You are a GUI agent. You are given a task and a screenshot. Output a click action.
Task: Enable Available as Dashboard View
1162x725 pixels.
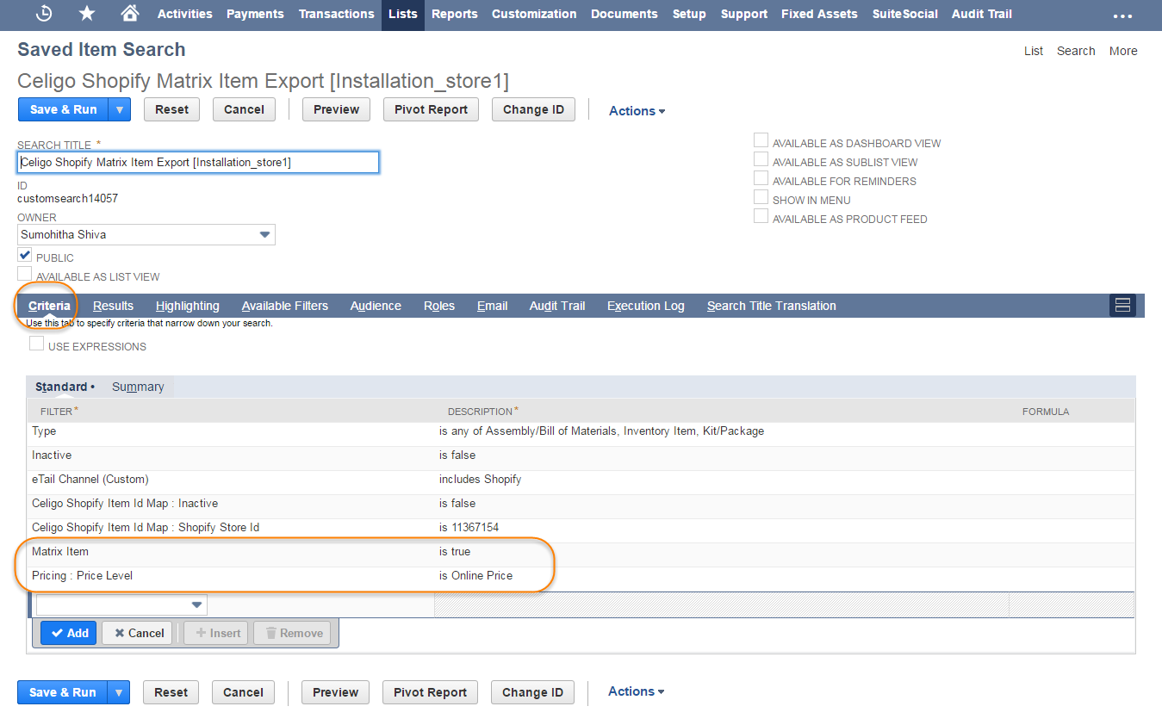[761, 141]
